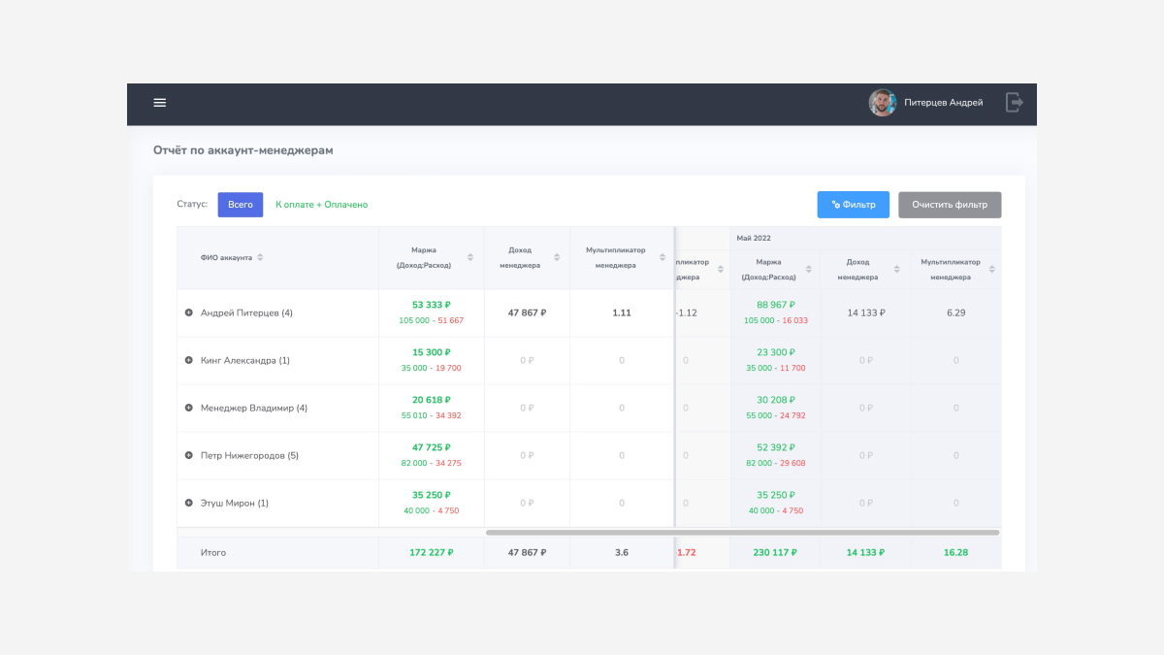Viewport: 1164px width, 655px height.
Task: Sort the first Мультипликатор менеджера column
Action: 663,257
